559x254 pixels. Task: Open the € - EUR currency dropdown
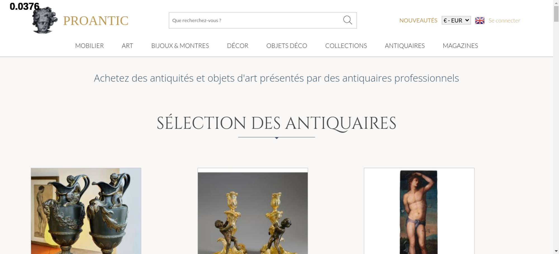(456, 20)
